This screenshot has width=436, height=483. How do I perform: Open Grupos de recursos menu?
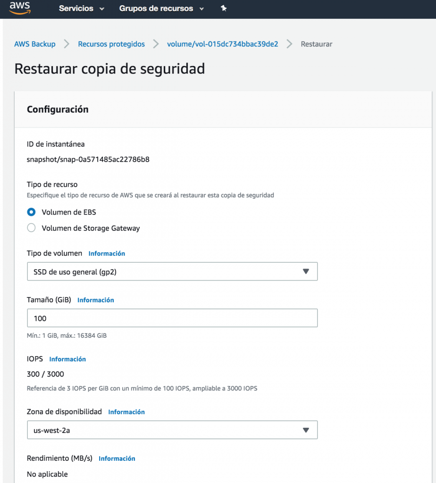(156, 8)
